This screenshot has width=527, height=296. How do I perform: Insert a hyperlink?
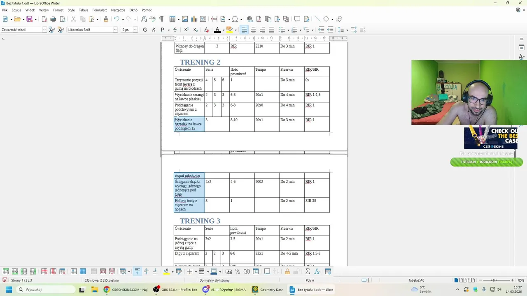[250, 19]
